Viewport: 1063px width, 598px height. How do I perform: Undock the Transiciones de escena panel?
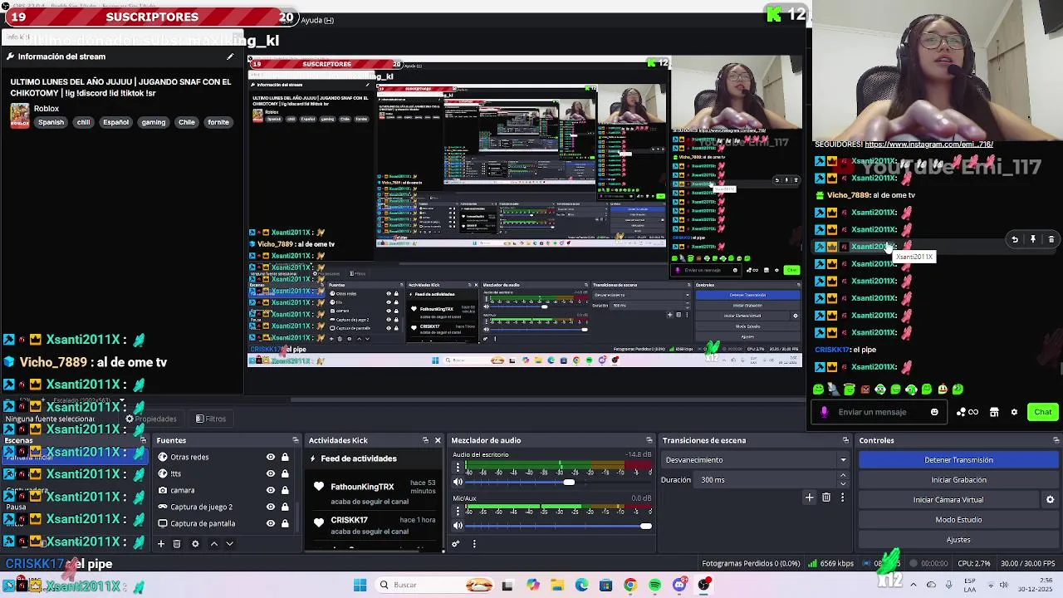[x=845, y=440]
